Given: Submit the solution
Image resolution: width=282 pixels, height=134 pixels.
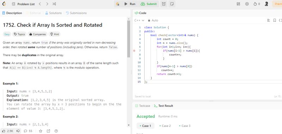Looking at the screenshot, I should [149, 4].
